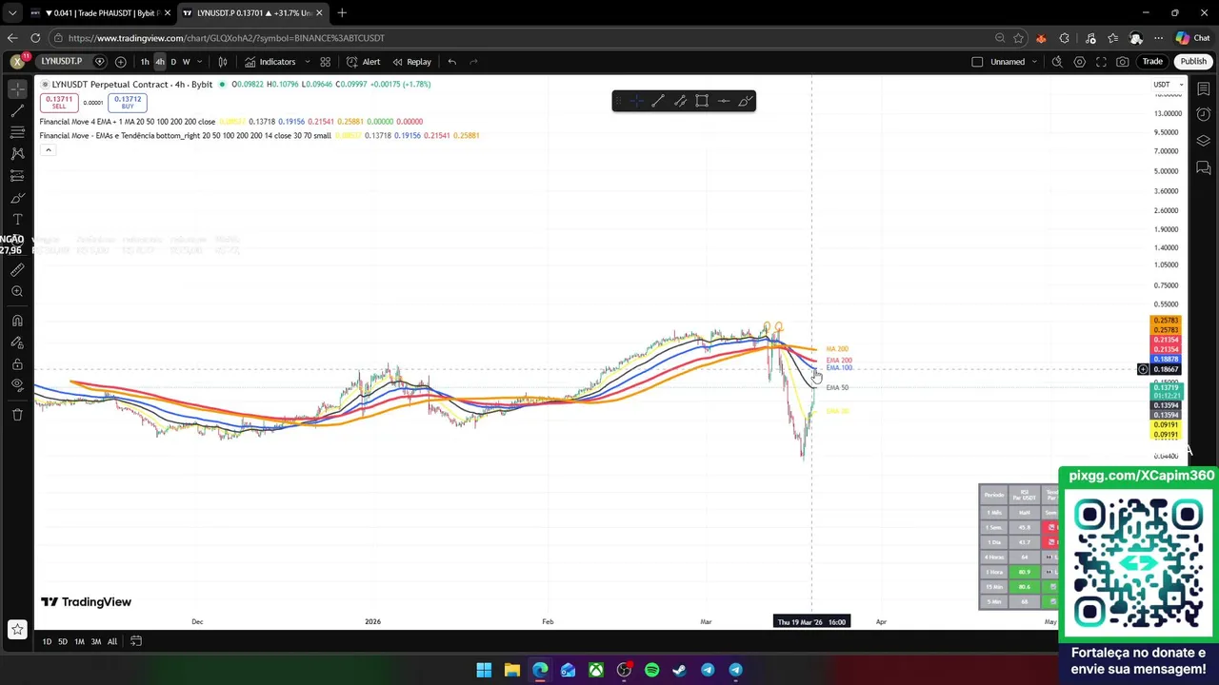Open the forecasting tools in left sidebar
Image resolution: width=1219 pixels, height=685 pixels.
[17, 176]
